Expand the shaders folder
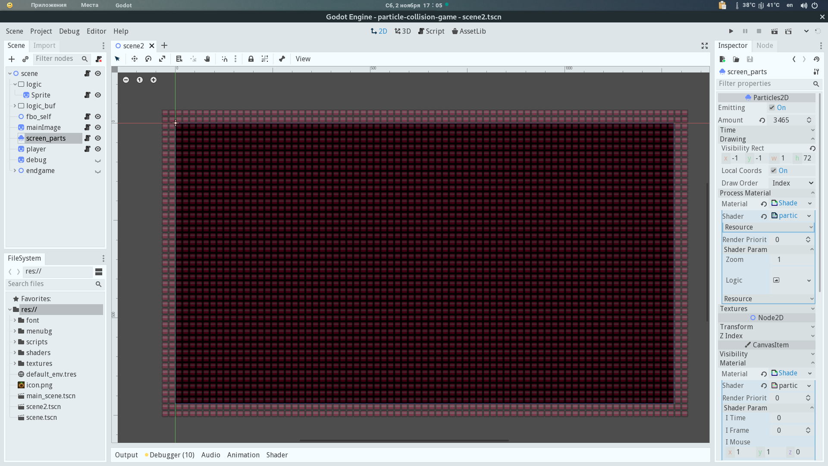This screenshot has height=466, width=828. (15, 353)
